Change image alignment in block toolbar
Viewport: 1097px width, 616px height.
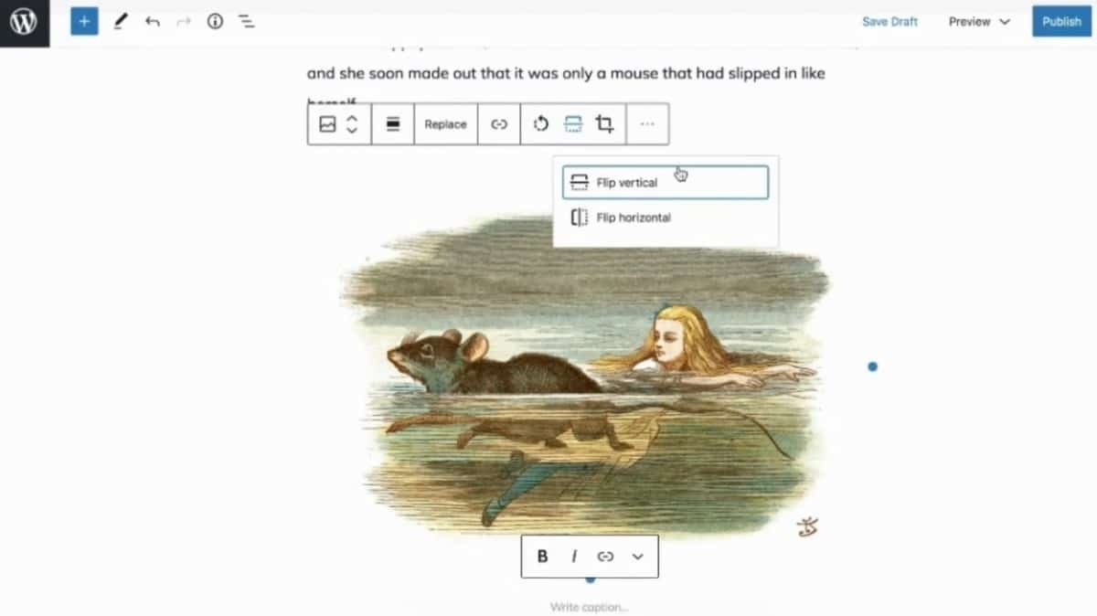click(393, 124)
